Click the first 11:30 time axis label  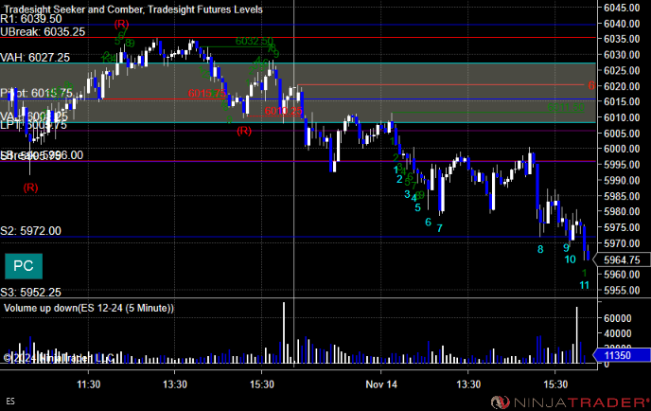pos(88,384)
